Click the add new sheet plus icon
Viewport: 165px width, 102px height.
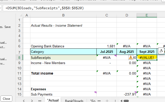(107, 101)
